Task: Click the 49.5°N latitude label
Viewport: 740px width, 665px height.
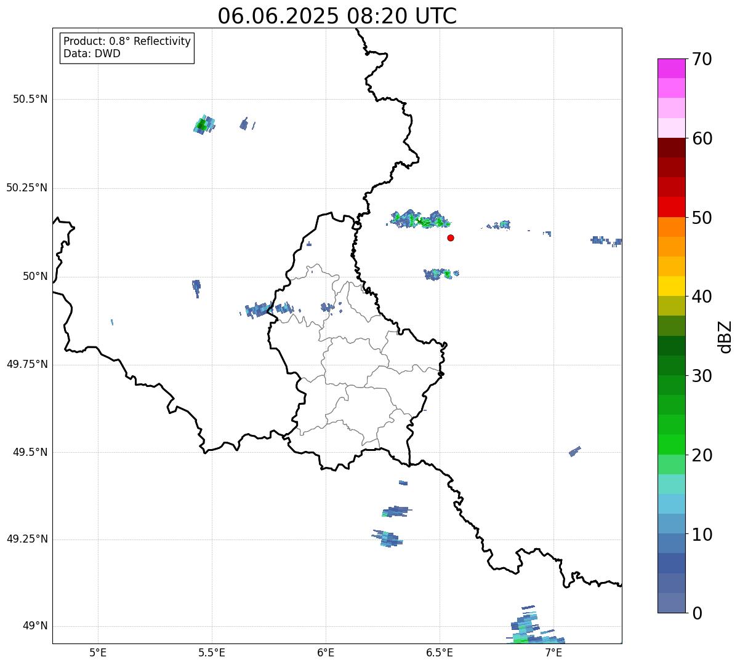Action: point(30,452)
